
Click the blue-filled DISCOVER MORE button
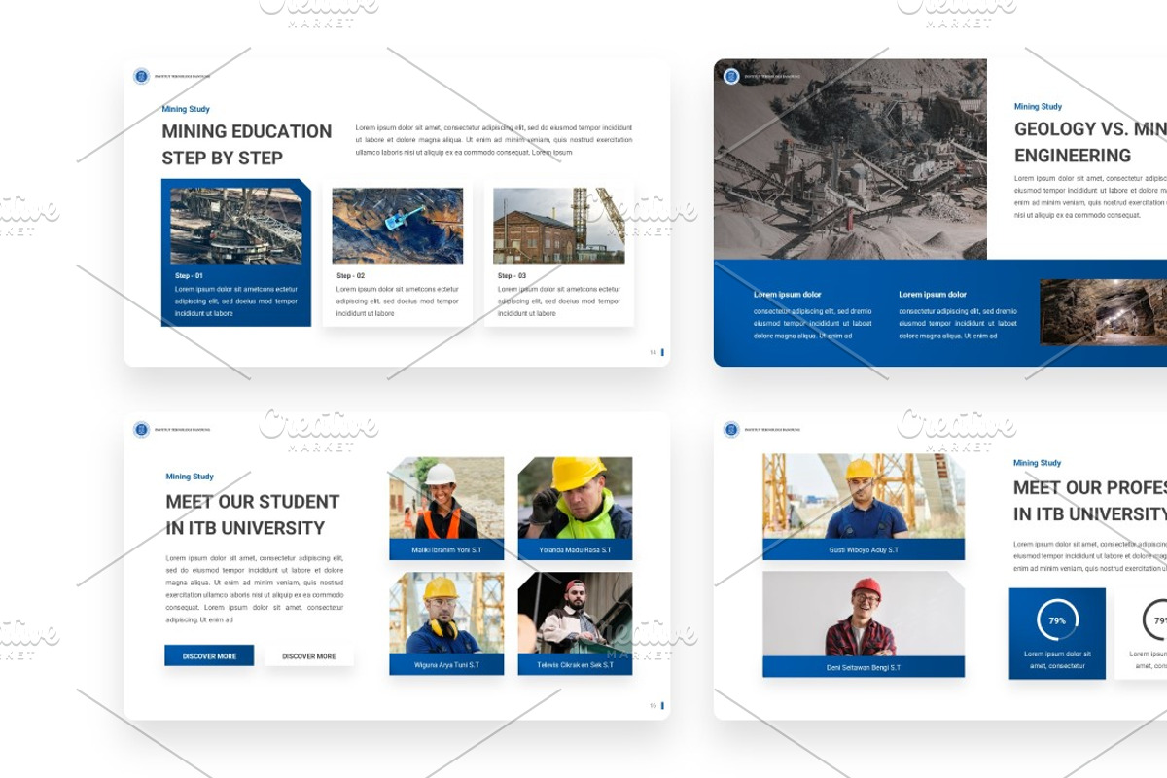[209, 656]
